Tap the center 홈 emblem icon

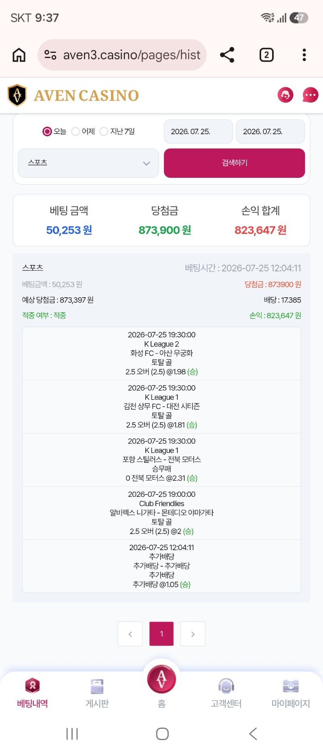tap(161, 679)
